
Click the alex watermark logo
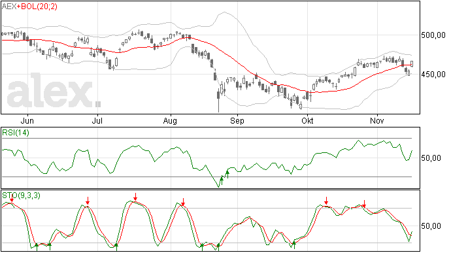click(x=54, y=91)
